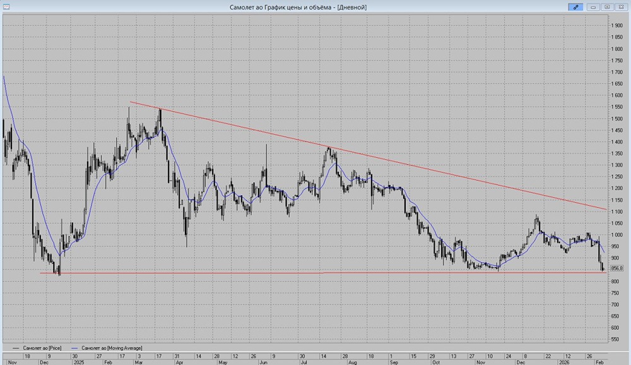Click the 2026 year marker on time axis
This screenshot has height=365, width=631.
(x=563, y=363)
